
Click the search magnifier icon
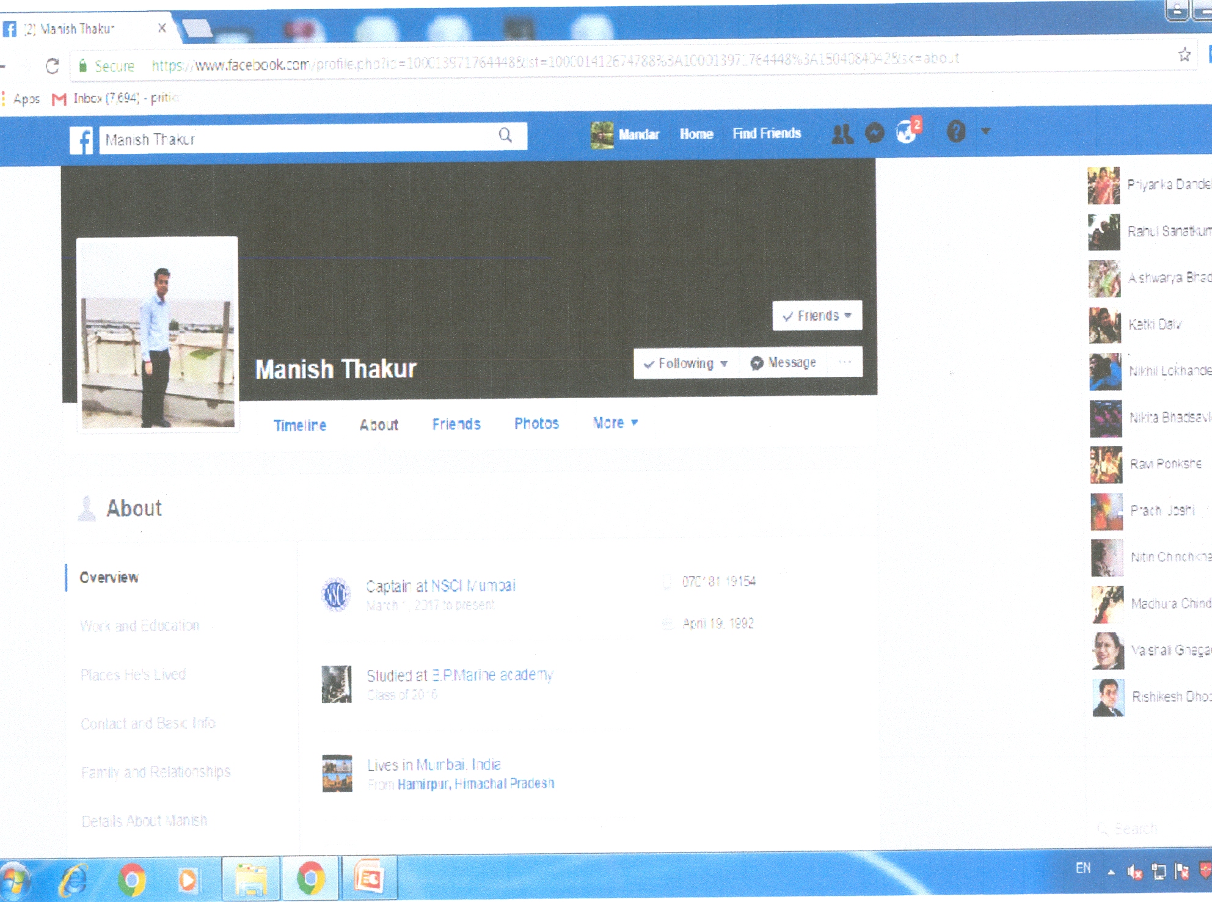pos(505,136)
